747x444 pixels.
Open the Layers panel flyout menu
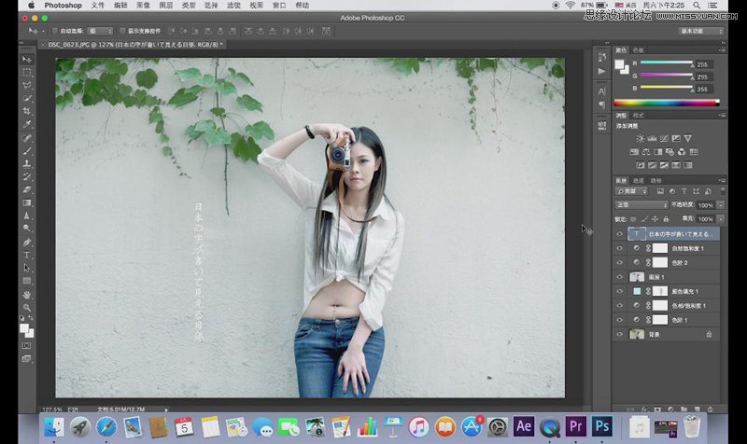coord(722,180)
